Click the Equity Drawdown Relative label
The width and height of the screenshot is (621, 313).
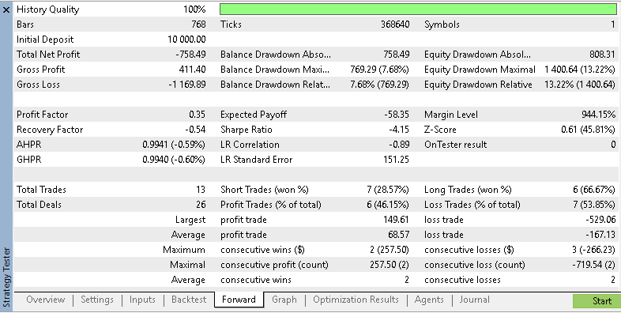[x=478, y=85]
